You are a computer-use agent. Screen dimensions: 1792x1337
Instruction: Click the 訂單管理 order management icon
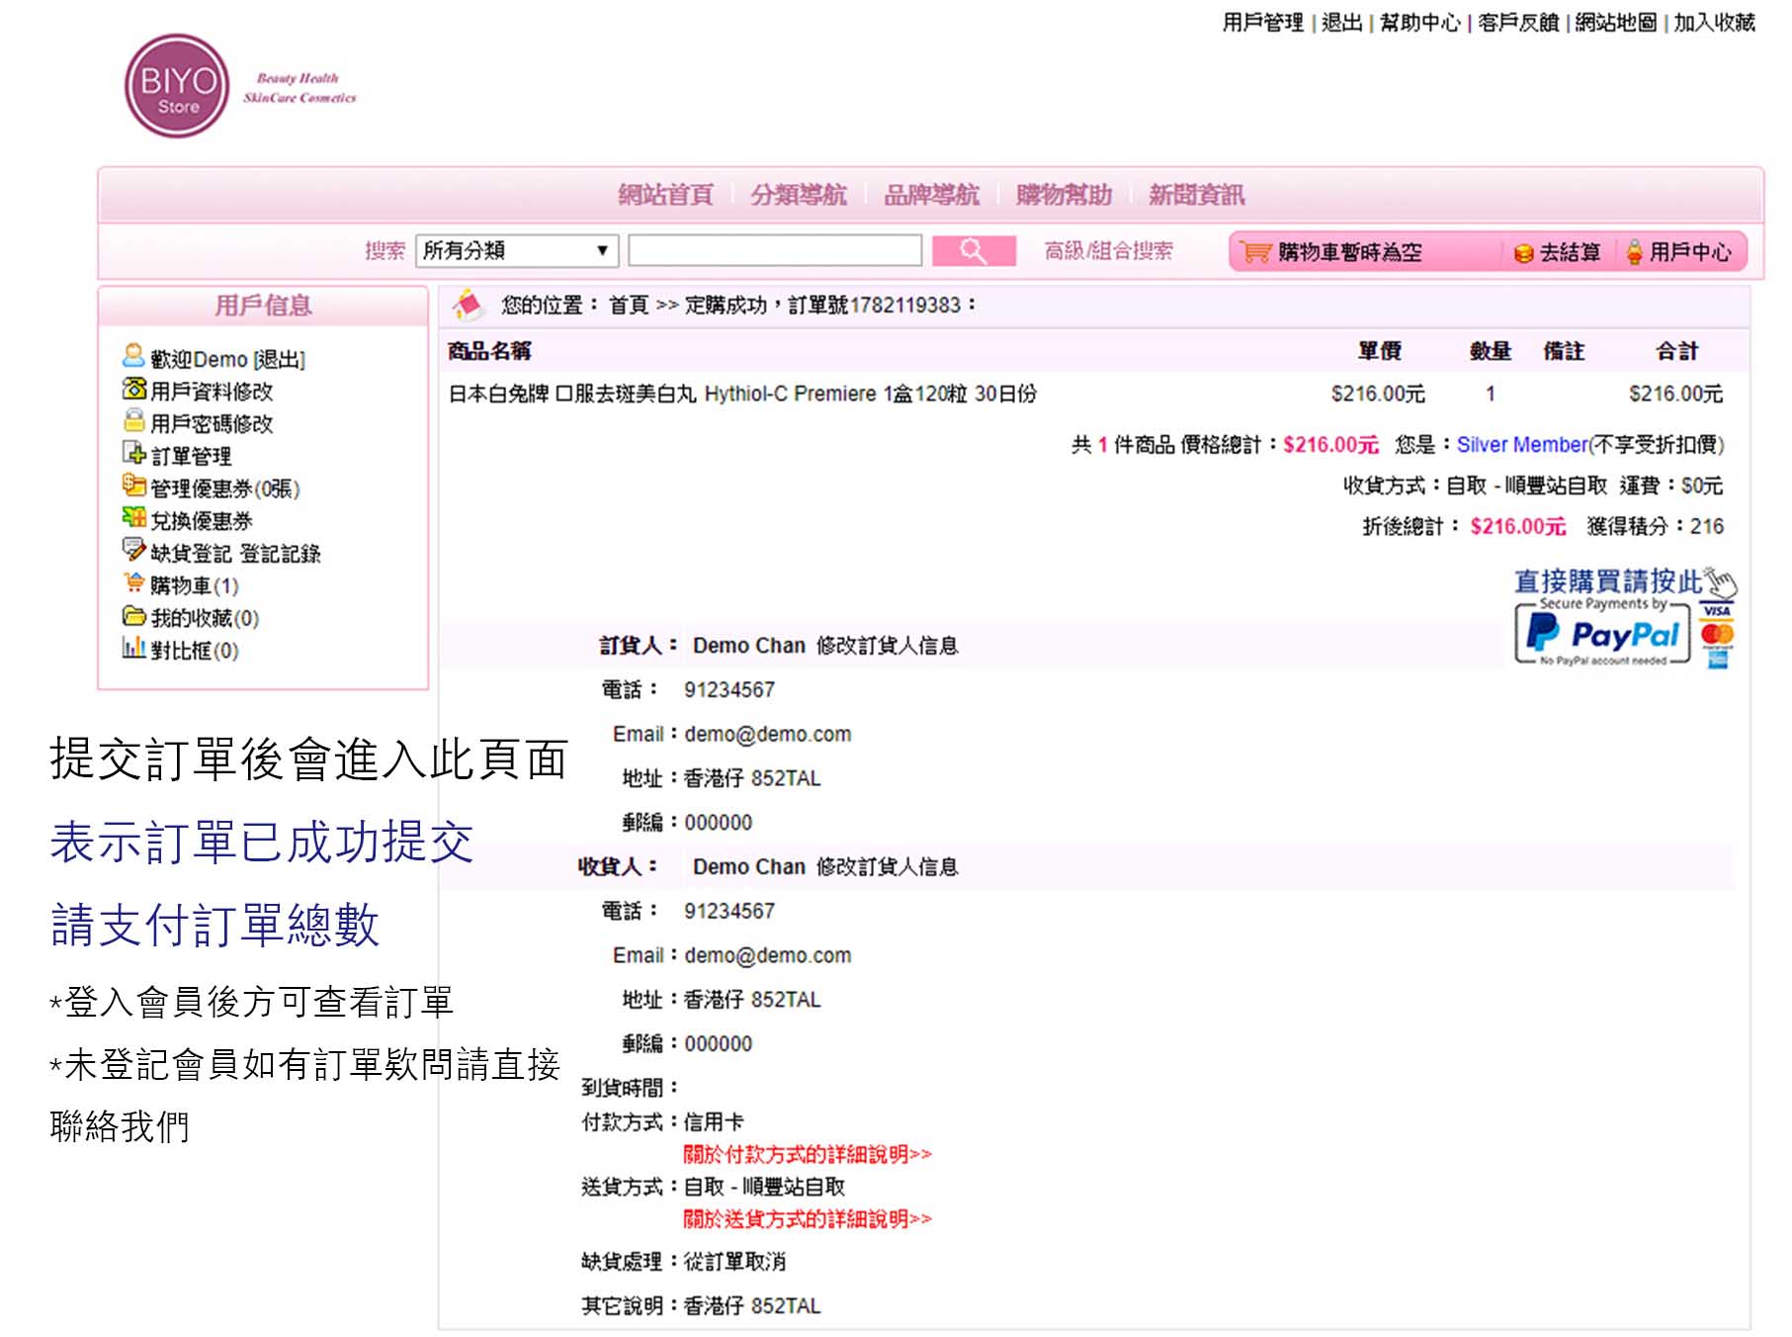[x=133, y=454]
